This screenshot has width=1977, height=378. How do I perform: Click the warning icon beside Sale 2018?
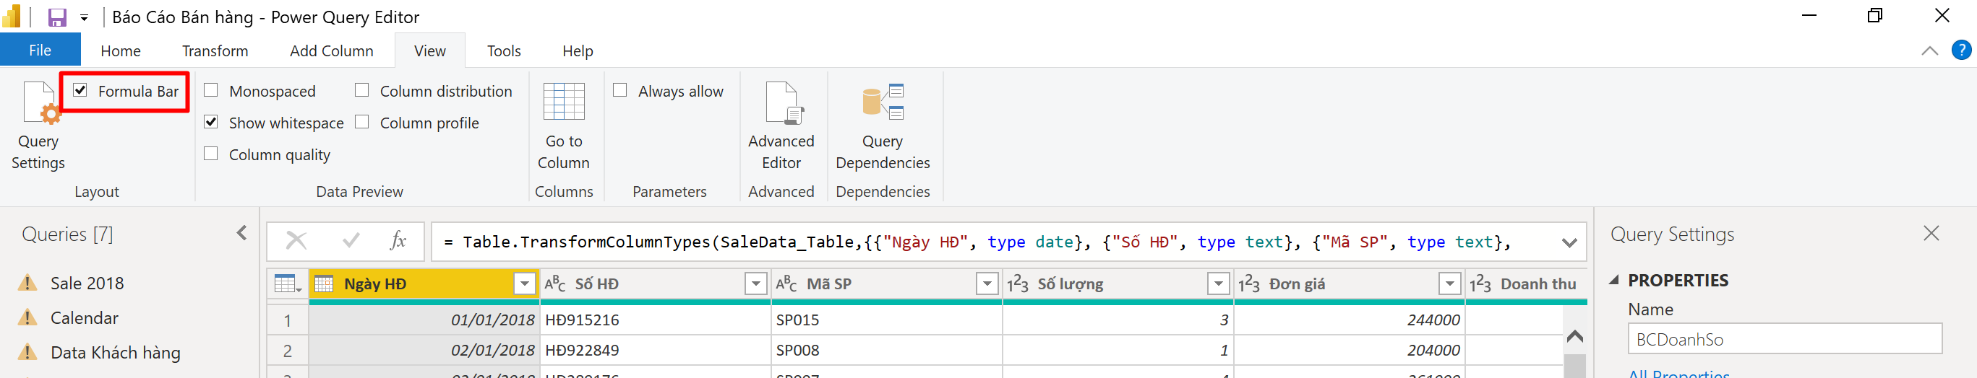(x=27, y=283)
